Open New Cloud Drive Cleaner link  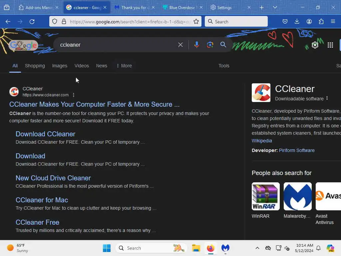[53, 178]
